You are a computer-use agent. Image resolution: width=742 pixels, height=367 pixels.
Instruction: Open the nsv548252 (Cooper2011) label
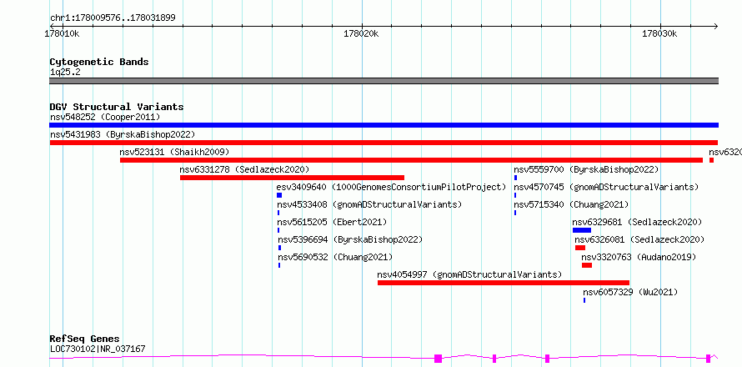click(105, 117)
